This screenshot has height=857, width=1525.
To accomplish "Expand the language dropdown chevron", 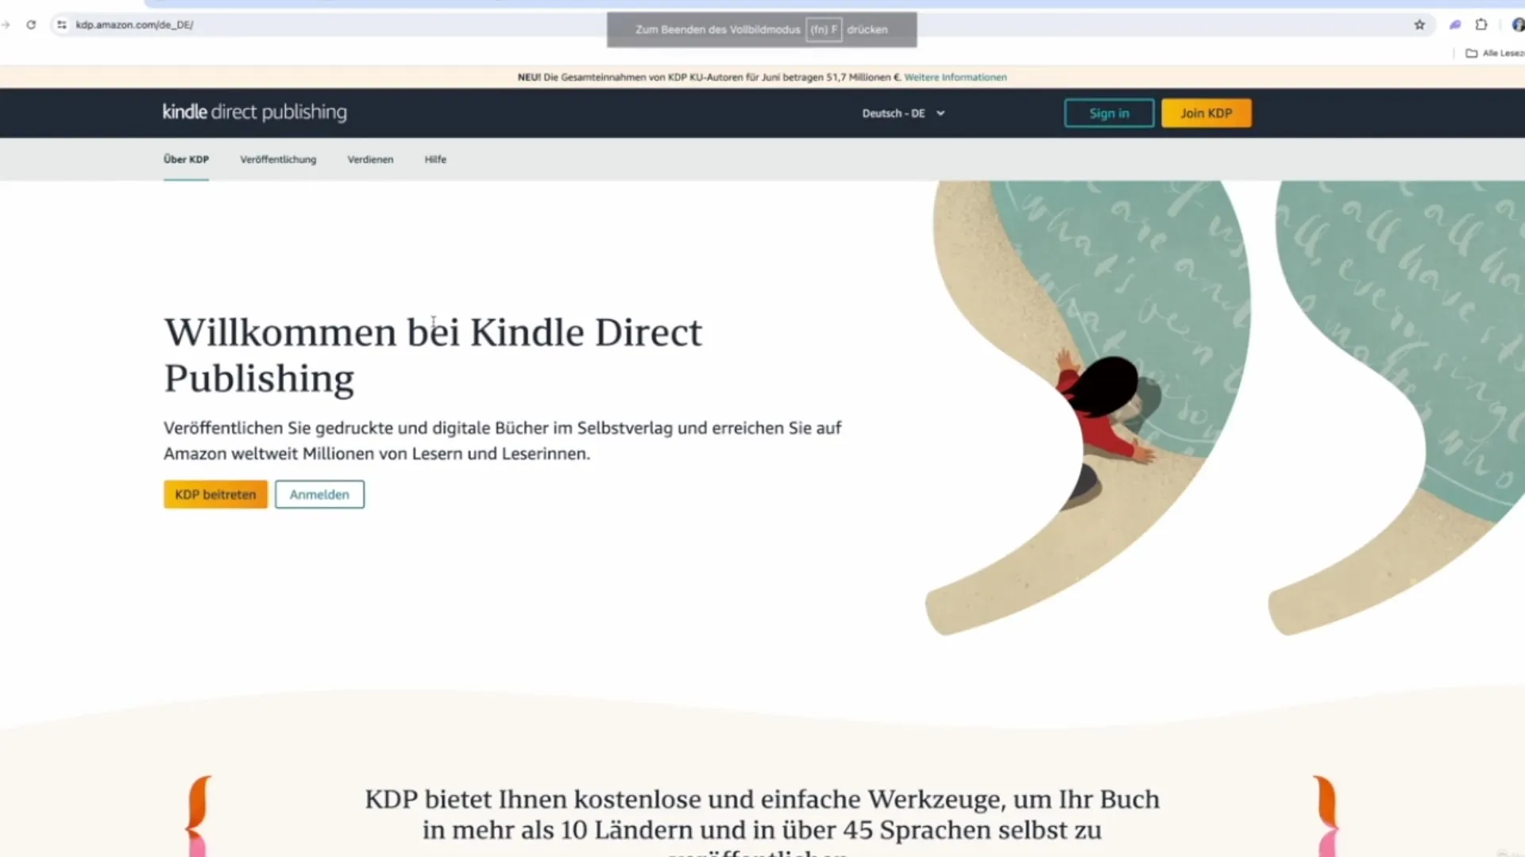I will coord(940,113).
